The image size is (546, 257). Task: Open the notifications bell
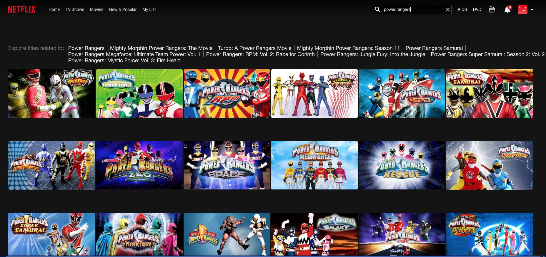point(507,10)
